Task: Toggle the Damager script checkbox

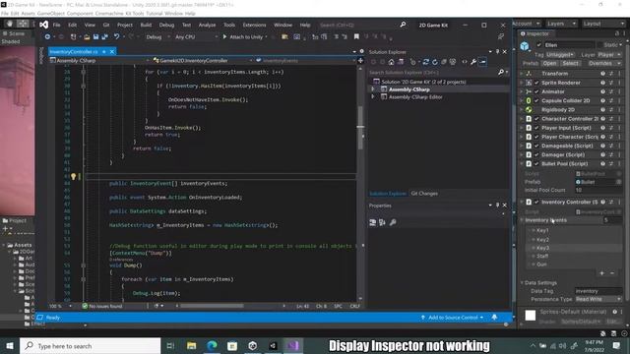Action: [x=536, y=155]
